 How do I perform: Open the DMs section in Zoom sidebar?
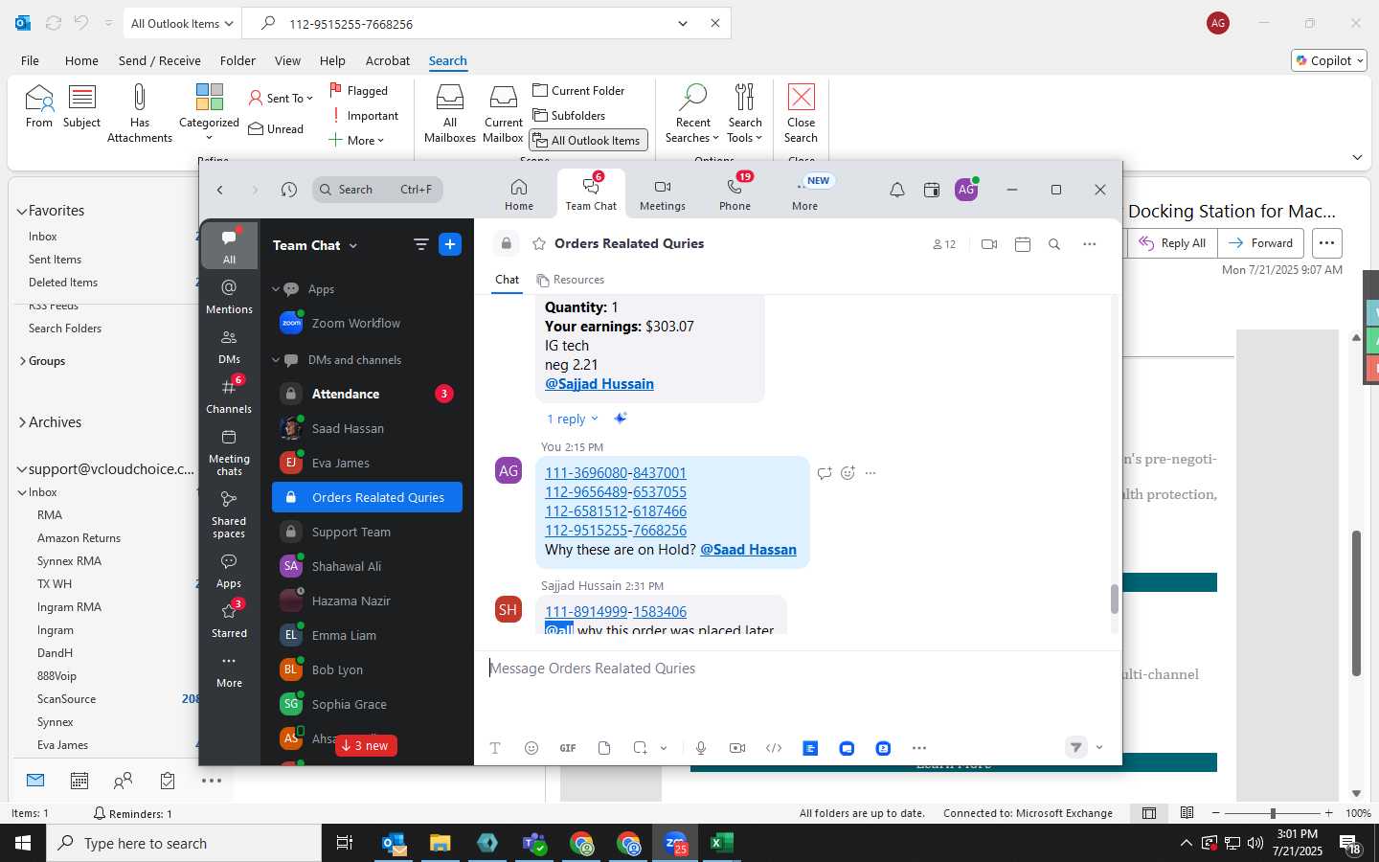[229, 346]
